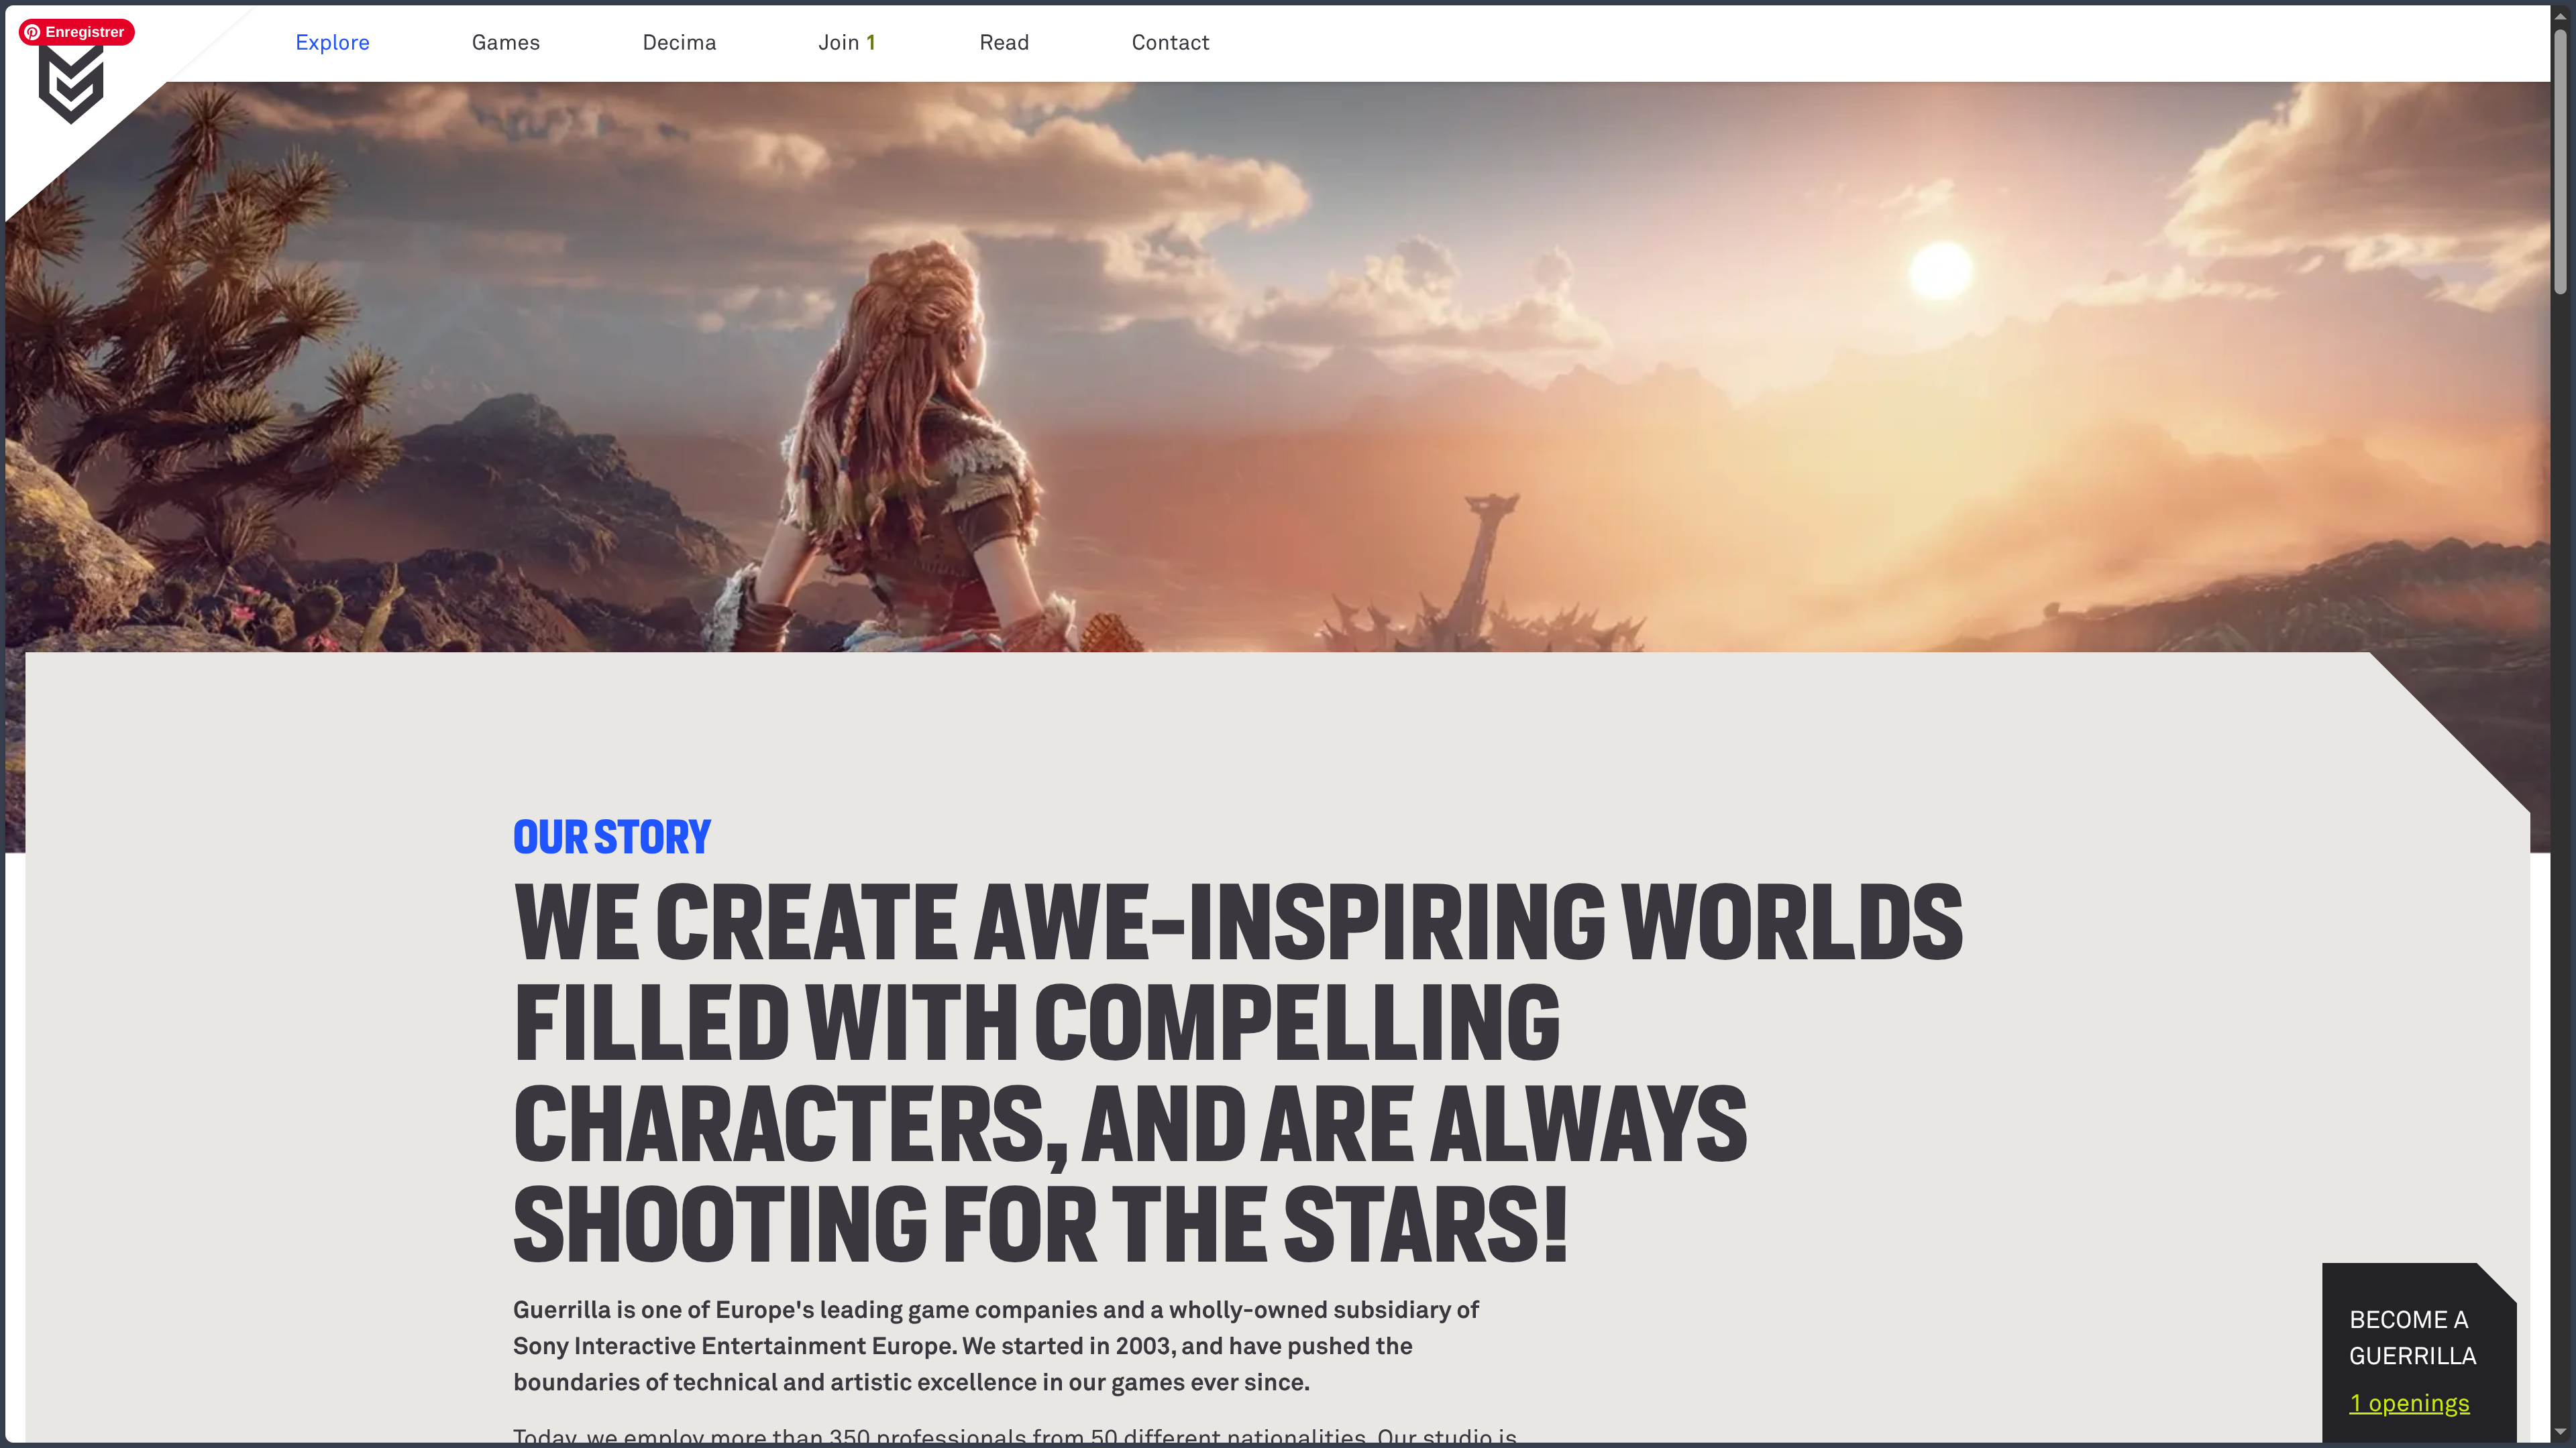Follow the 1 openings link
Screen dimensions: 2576x1448
click(2409, 1403)
